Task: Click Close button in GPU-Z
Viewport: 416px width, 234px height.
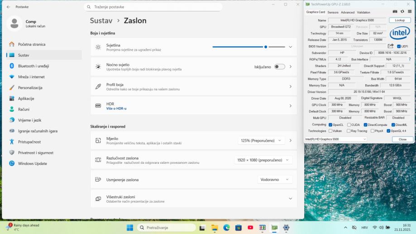Action: [x=402, y=139]
